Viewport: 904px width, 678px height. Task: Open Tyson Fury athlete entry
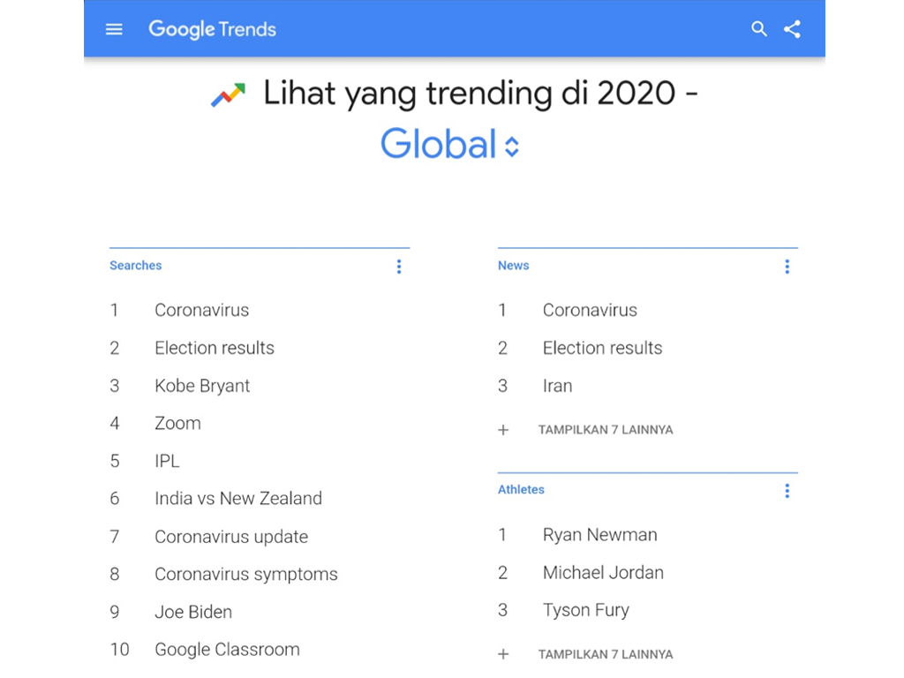click(585, 610)
